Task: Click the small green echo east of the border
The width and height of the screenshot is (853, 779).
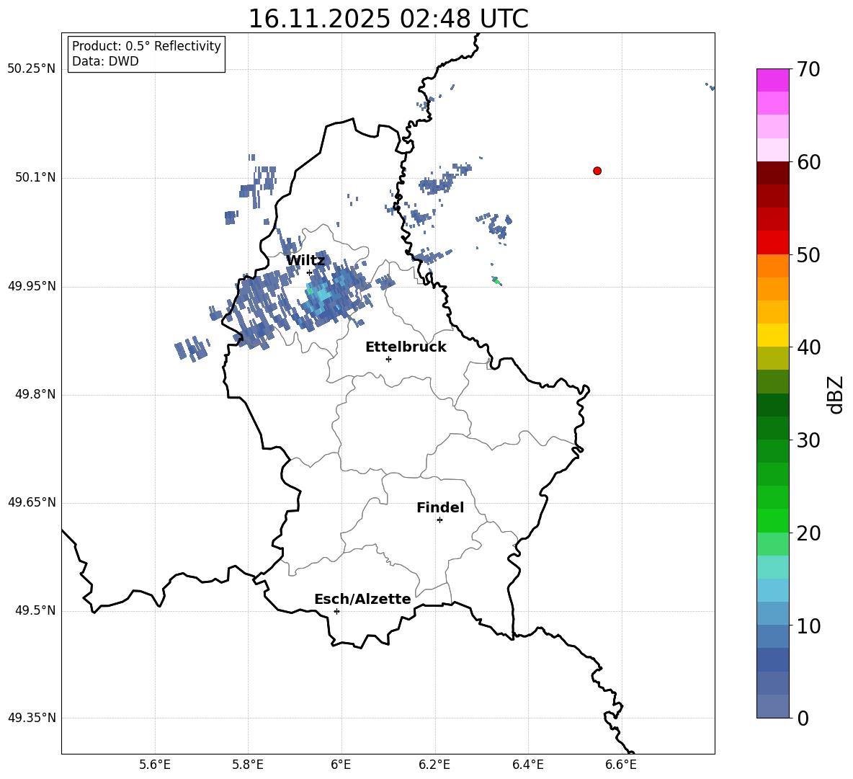Action: click(496, 281)
